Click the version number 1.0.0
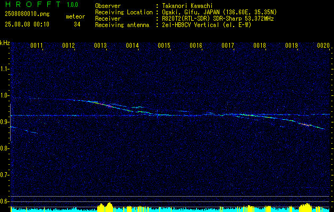 (x=72, y=5)
